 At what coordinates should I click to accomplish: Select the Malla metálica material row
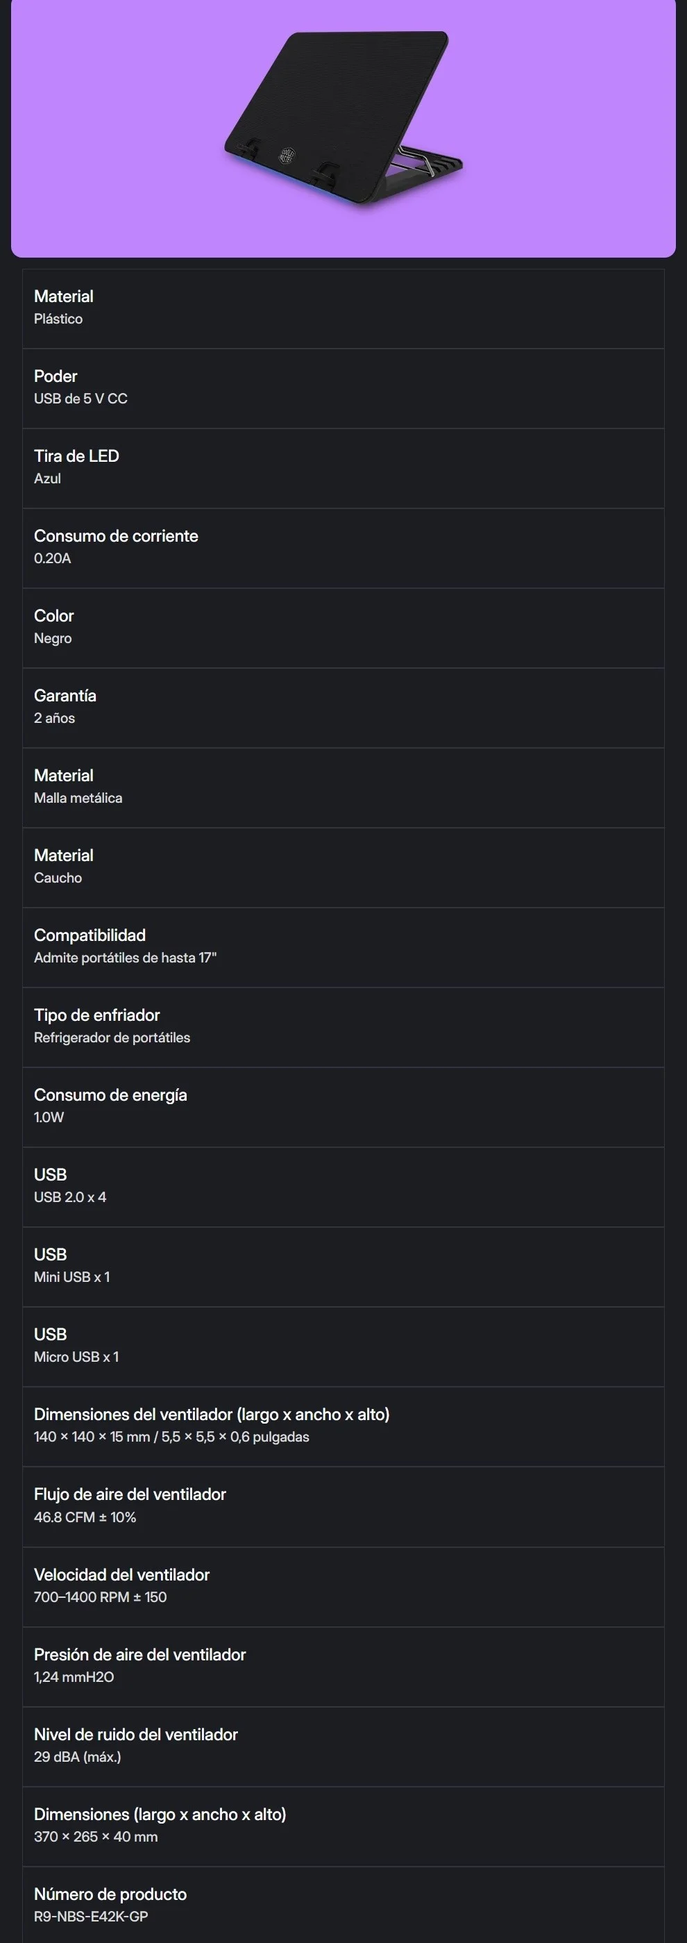343,787
